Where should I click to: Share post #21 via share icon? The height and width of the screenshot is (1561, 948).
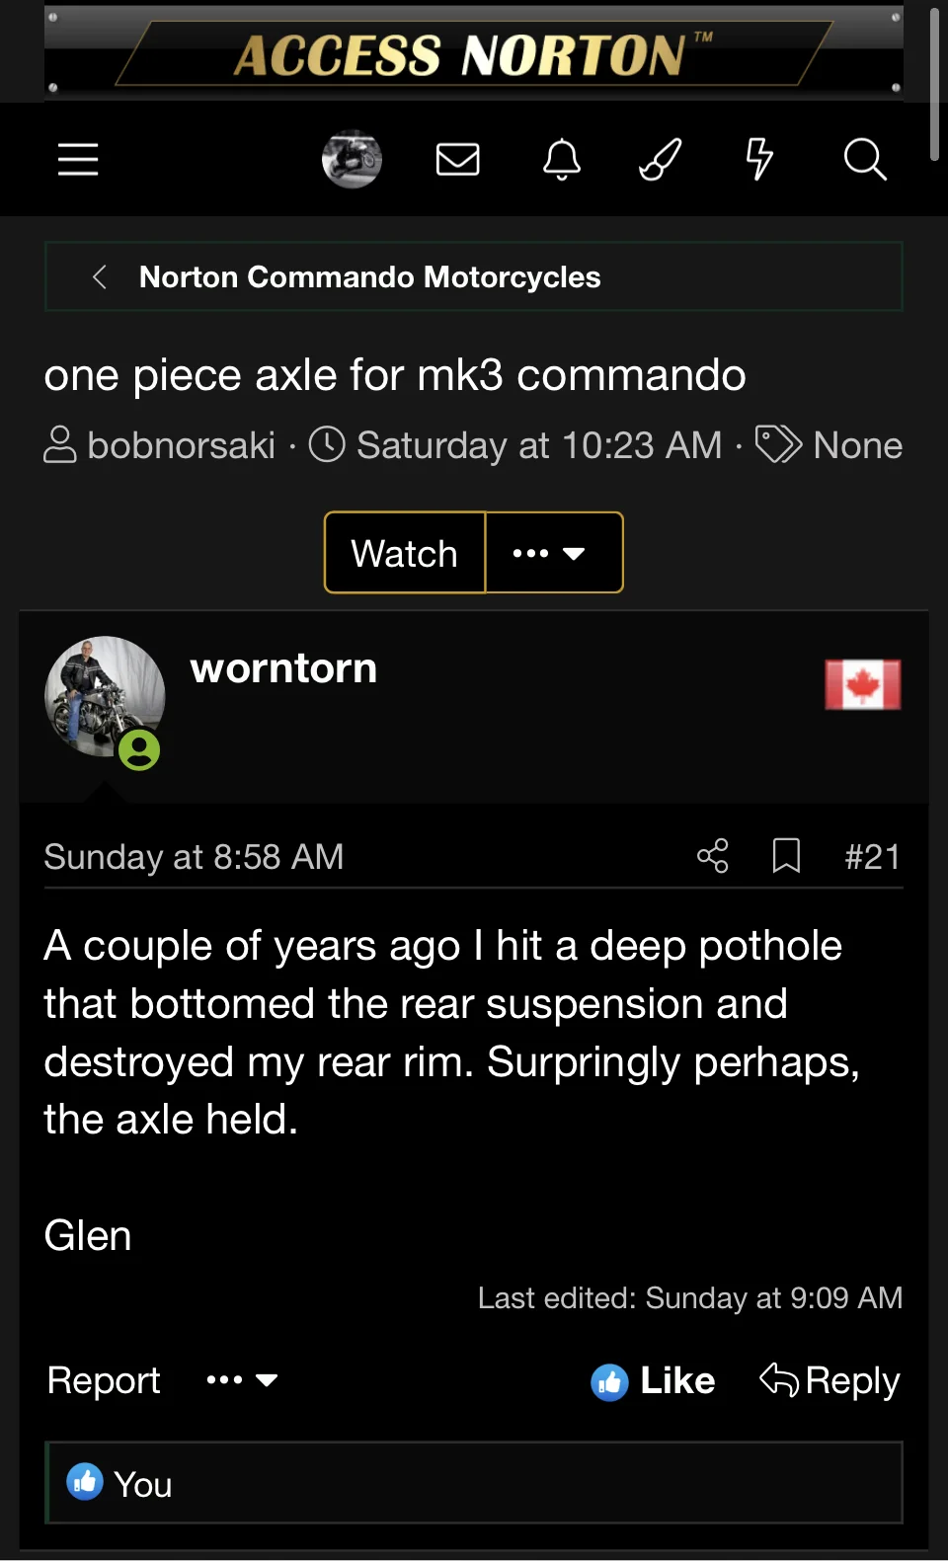[x=713, y=856]
